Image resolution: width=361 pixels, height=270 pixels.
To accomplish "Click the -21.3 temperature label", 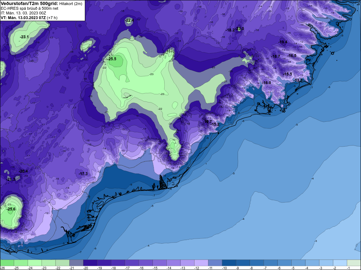I will (x=11, y=179).
